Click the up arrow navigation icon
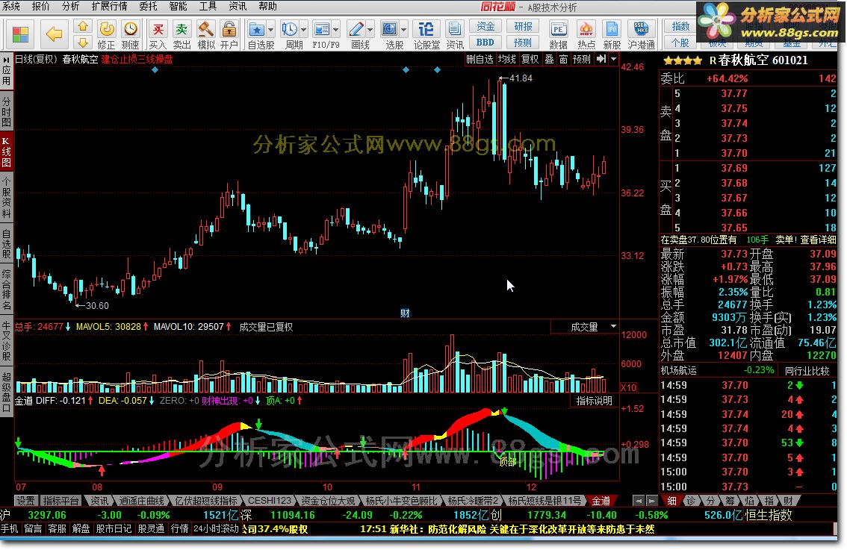 click(83, 26)
